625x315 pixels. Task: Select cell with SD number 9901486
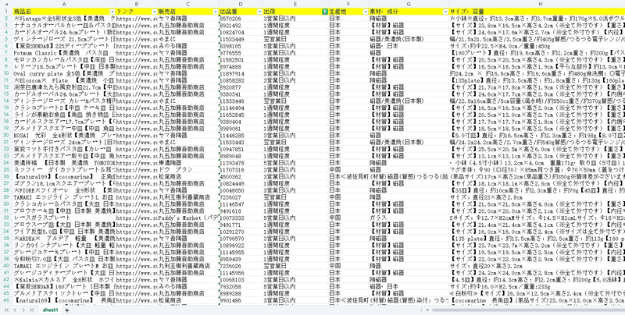click(241, 300)
